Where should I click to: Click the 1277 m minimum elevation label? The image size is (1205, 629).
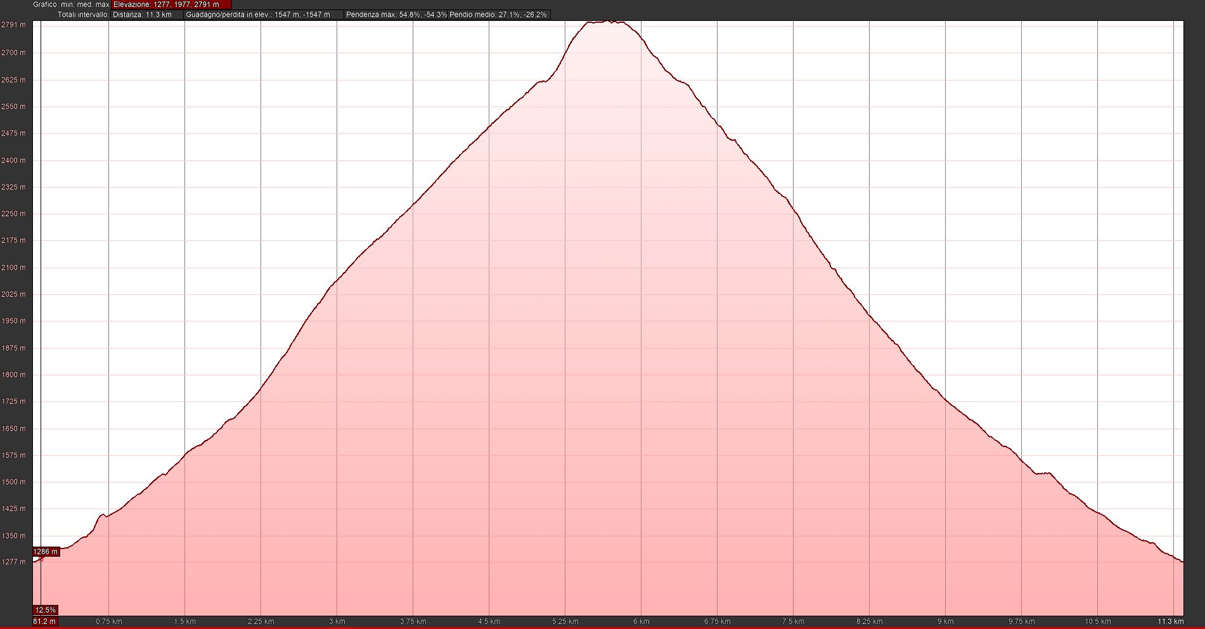click(x=13, y=562)
